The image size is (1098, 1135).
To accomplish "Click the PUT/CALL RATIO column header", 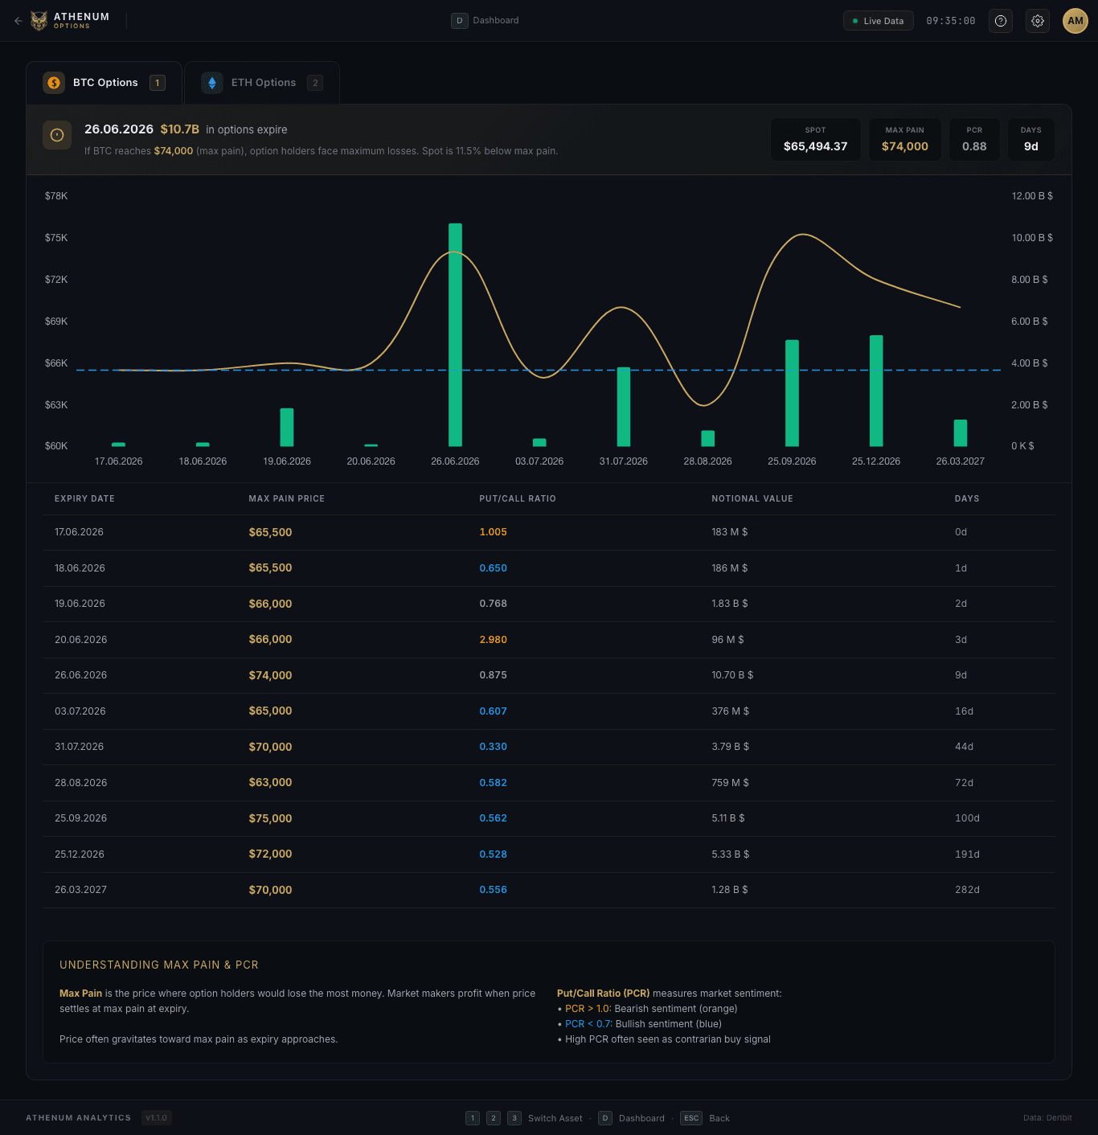I will pyautogui.click(x=518, y=498).
